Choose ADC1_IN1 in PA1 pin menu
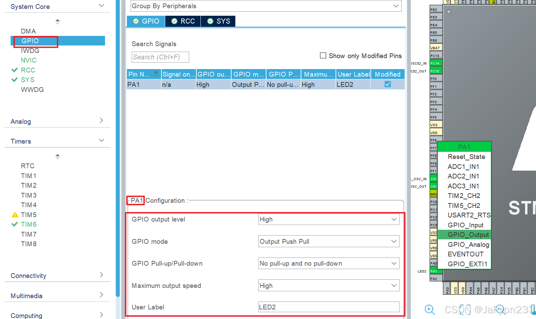This screenshot has width=536, height=319. (x=463, y=167)
